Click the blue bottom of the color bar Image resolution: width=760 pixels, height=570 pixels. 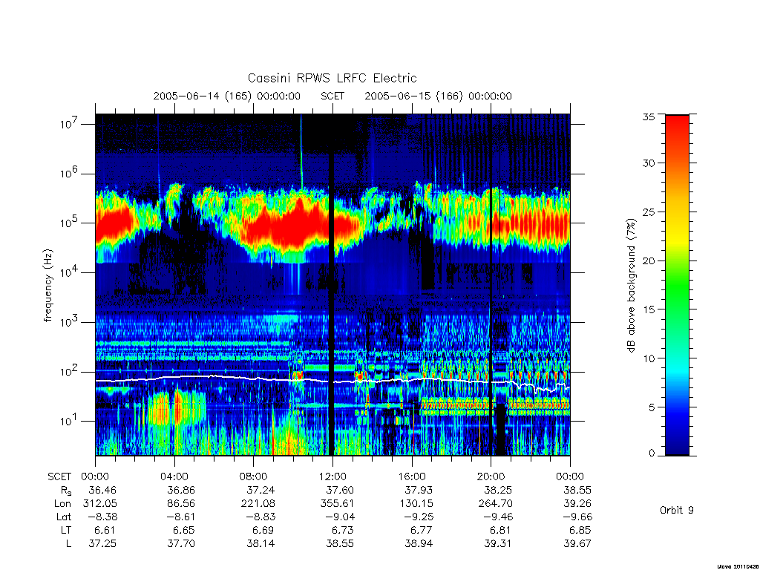point(677,446)
